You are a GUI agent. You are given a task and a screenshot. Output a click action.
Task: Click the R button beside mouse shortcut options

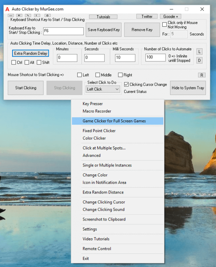[x=202, y=75]
